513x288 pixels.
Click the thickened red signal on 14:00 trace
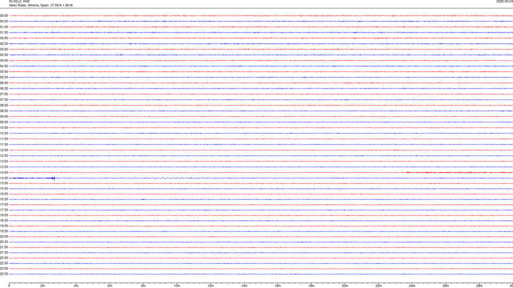(x=460, y=172)
